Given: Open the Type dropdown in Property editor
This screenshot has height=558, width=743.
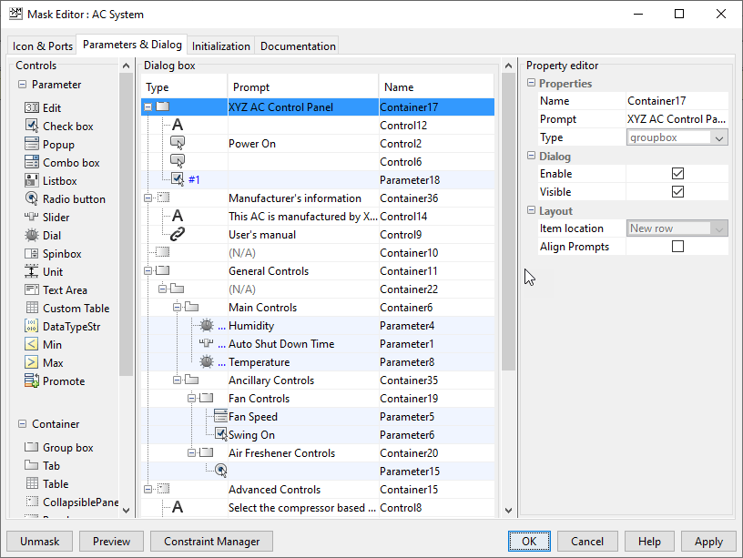Looking at the screenshot, I should tap(719, 137).
